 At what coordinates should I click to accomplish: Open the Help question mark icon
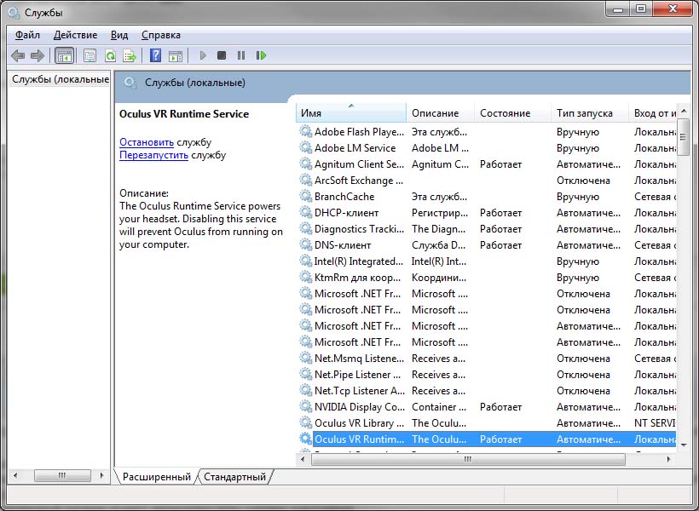156,55
